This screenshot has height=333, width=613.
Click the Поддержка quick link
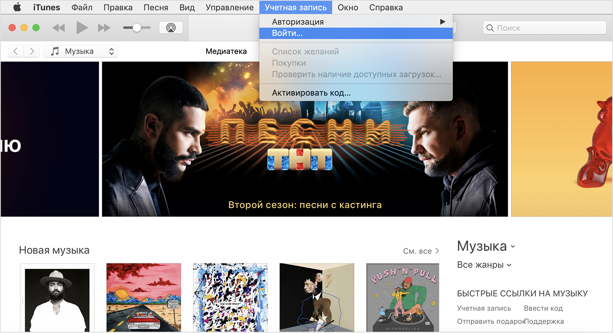pos(544,321)
